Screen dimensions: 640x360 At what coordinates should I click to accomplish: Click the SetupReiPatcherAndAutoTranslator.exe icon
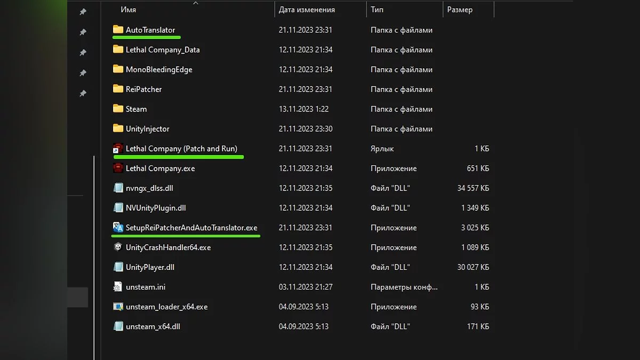[x=118, y=228]
